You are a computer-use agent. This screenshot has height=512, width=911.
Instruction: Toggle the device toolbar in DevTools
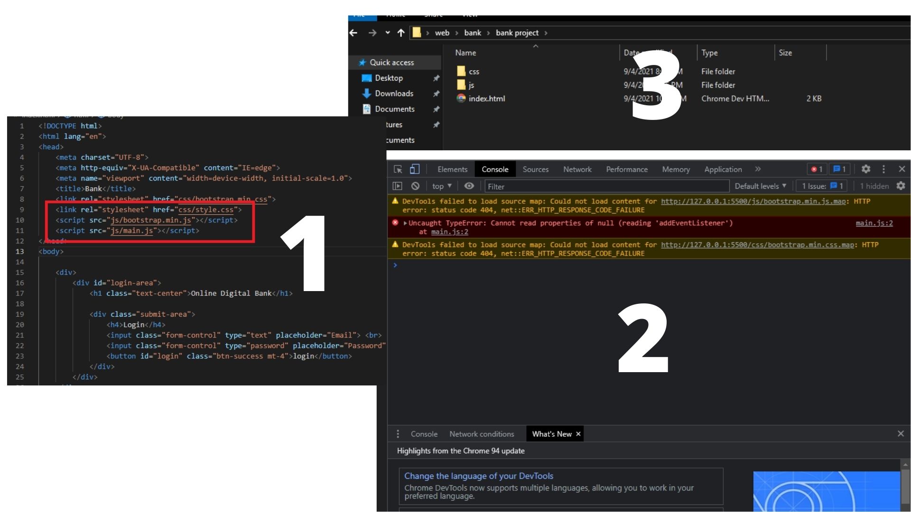pos(415,169)
